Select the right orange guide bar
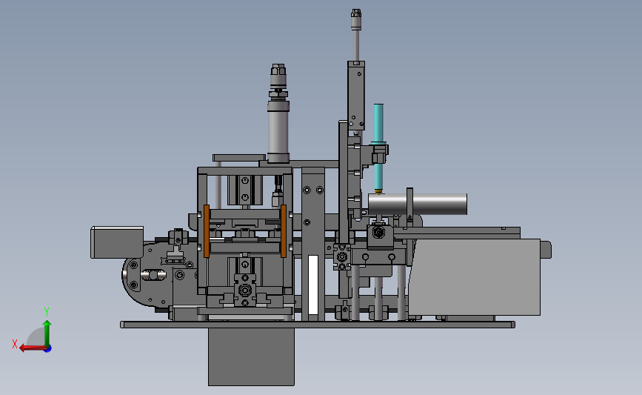 tap(284, 231)
